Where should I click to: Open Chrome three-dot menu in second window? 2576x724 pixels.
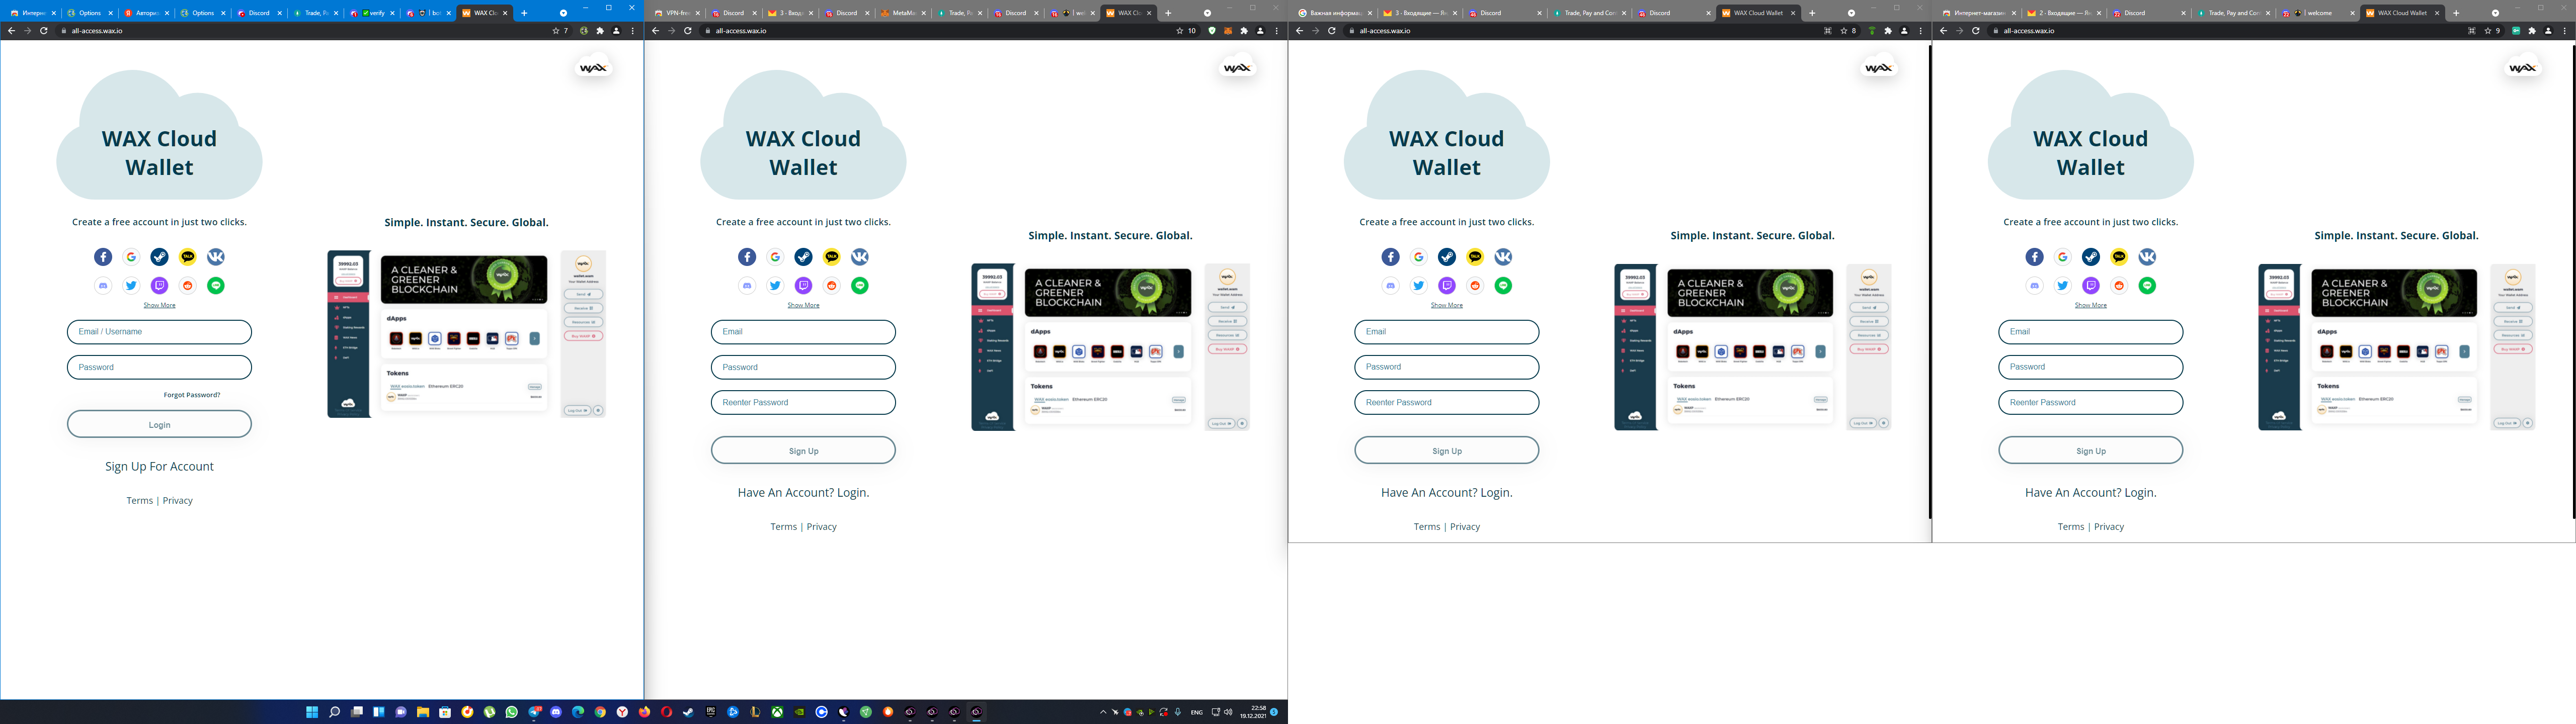(1276, 31)
